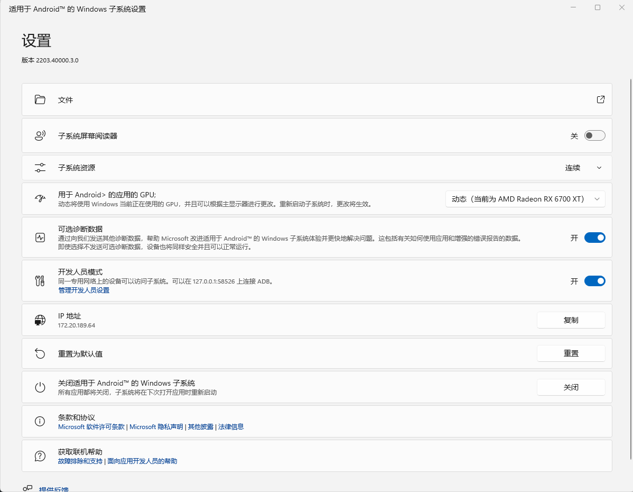The width and height of the screenshot is (633, 492).
Task: Open 文件 with the external-link icon
Action: (x=600, y=99)
